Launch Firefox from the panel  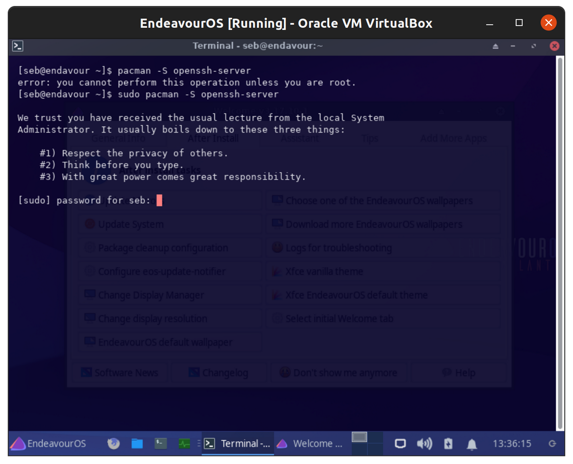(114, 443)
